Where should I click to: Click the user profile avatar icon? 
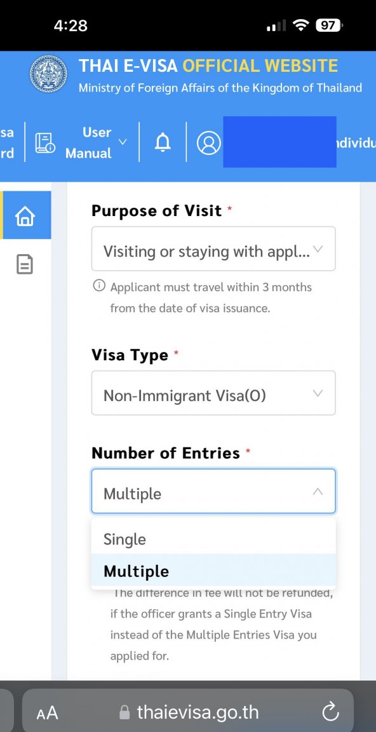click(x=208, y=142)
